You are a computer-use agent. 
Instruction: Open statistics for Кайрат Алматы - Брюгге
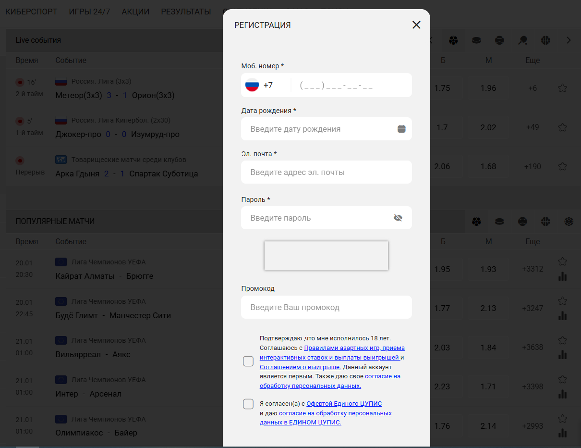point(562,277)
